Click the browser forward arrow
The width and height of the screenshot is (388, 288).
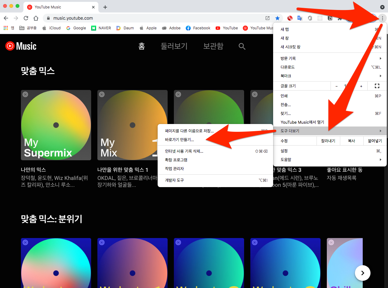click(x=16, y=18)
